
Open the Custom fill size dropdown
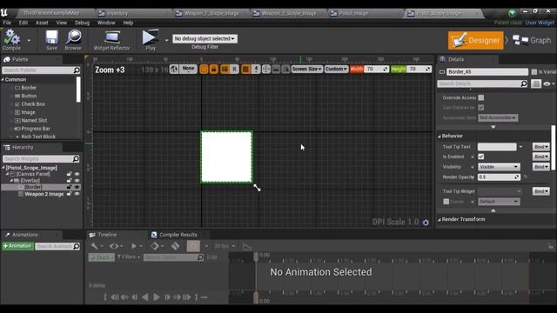tap(336, 69)
